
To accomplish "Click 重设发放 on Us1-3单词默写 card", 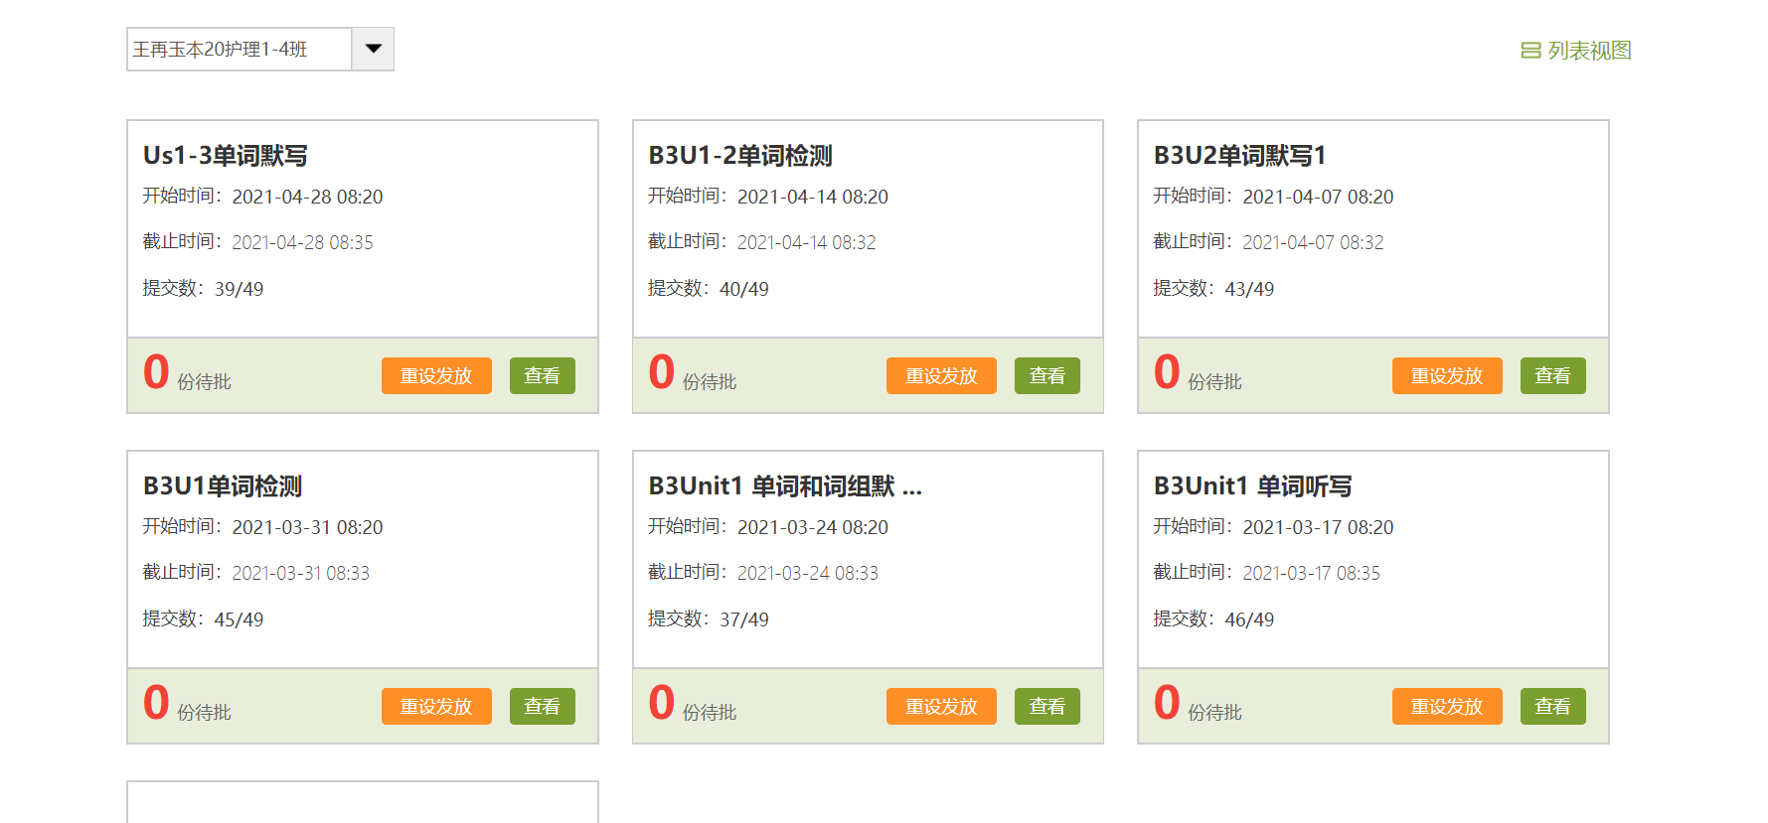I will point(436,375).
